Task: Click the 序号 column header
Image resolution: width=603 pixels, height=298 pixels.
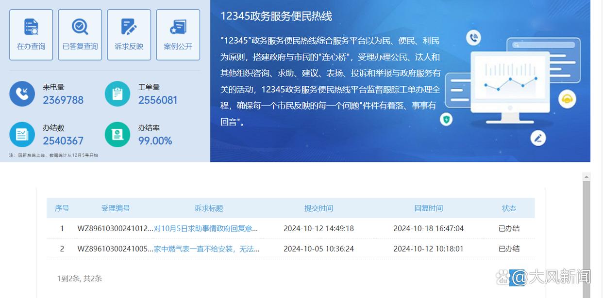Action: coord(62,208)
